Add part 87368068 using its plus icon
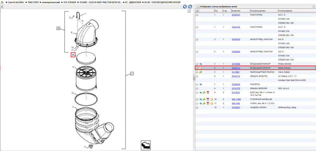 coord(197,52)
